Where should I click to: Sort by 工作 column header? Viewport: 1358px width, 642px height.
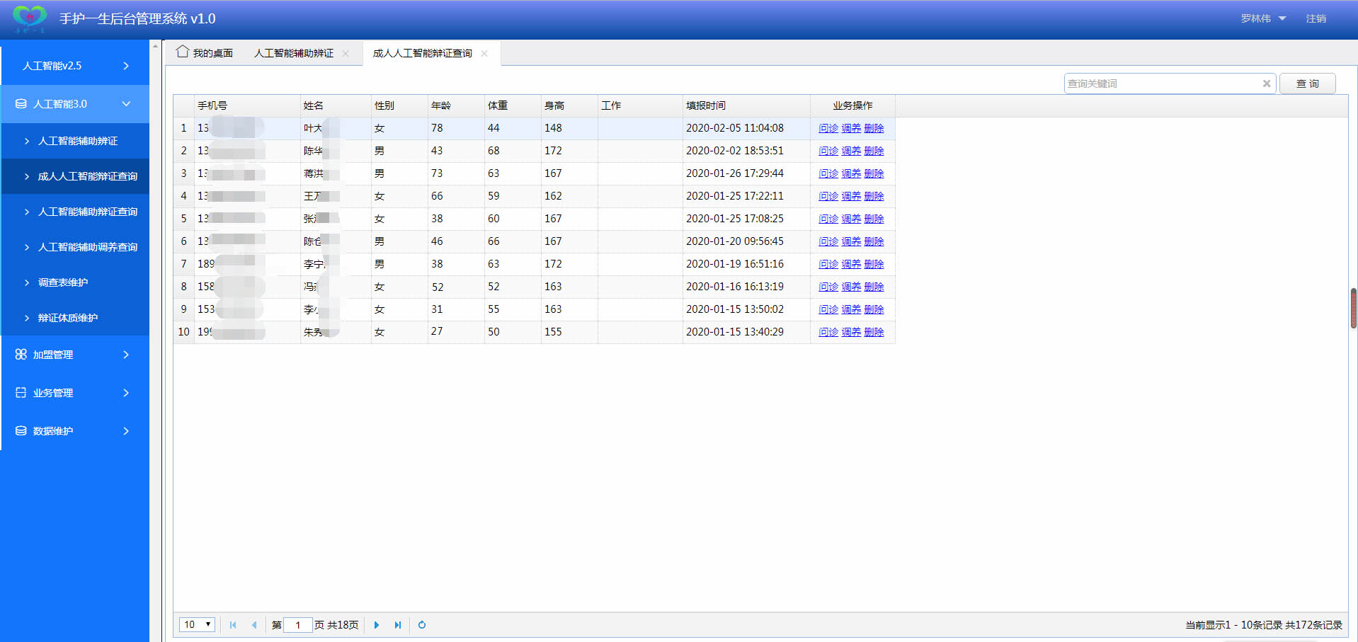point(640,105)
